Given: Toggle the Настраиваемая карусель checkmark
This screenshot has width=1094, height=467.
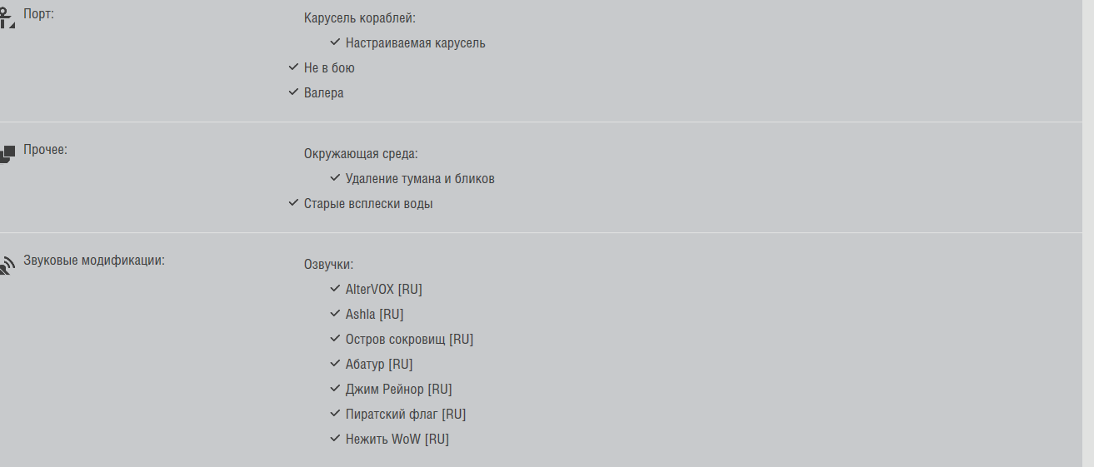Looking at the screenshot, I should [335, 42].
